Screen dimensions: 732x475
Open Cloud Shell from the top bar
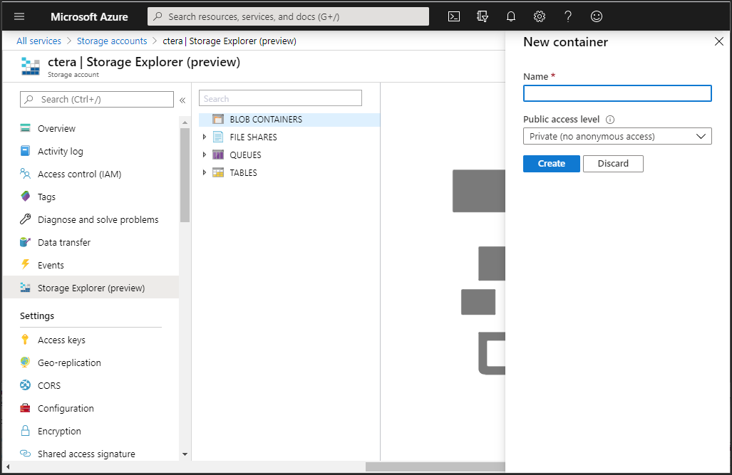pos(454,17)
